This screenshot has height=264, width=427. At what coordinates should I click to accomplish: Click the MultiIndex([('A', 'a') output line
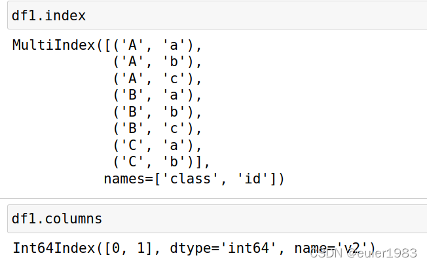click(107, 45)
